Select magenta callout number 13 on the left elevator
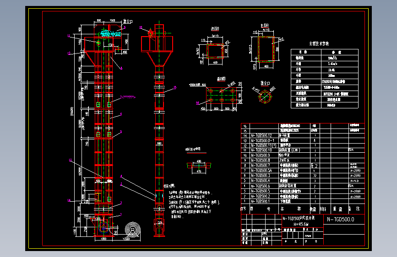397x257 pixels. pos(70,160)
